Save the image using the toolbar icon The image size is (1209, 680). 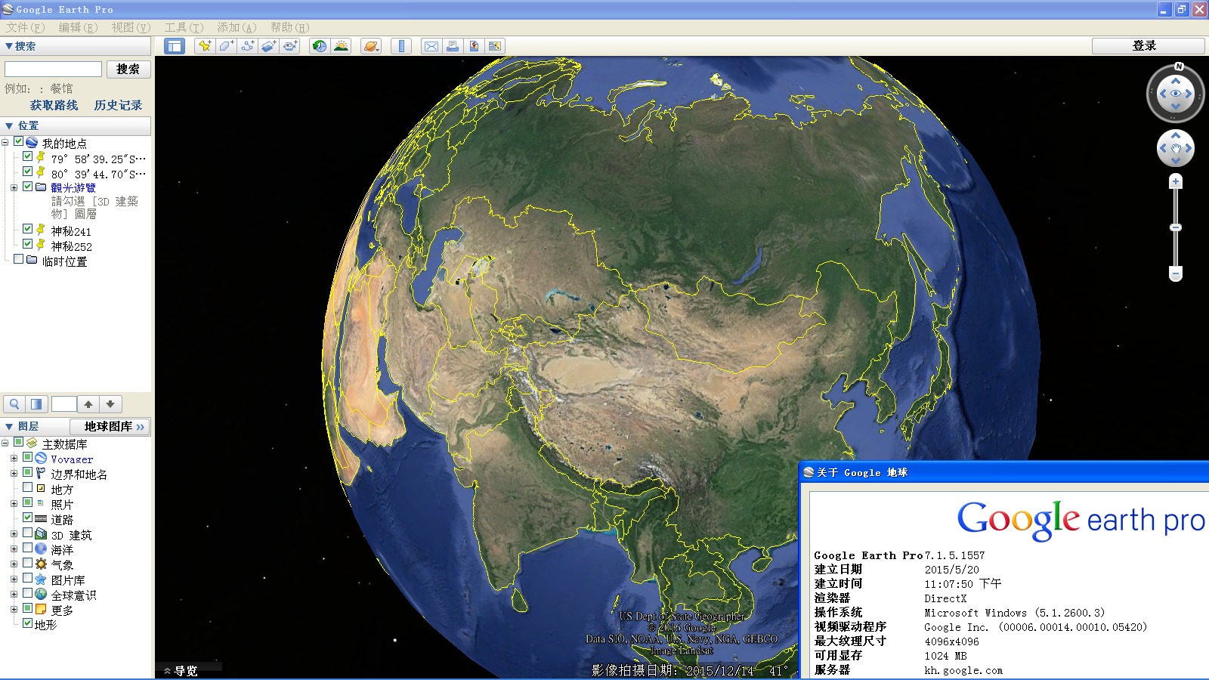click(474, 46)
